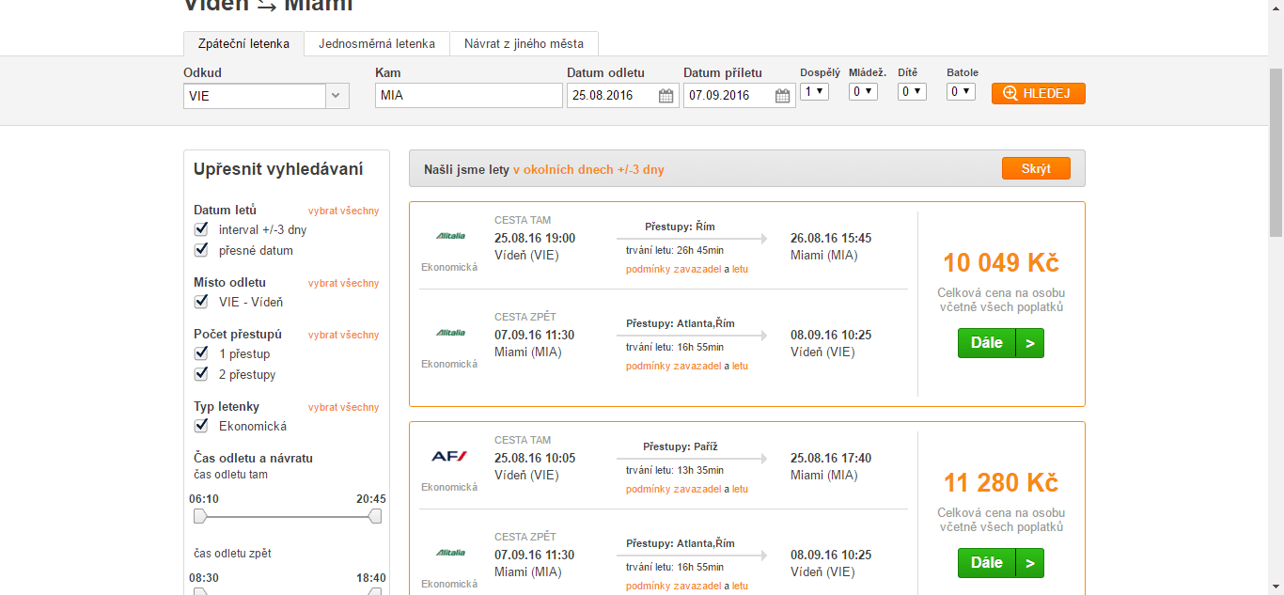The image size is (1284, 595).
Task: Open the Dítě count dropdown
Action: coord(912,91)
